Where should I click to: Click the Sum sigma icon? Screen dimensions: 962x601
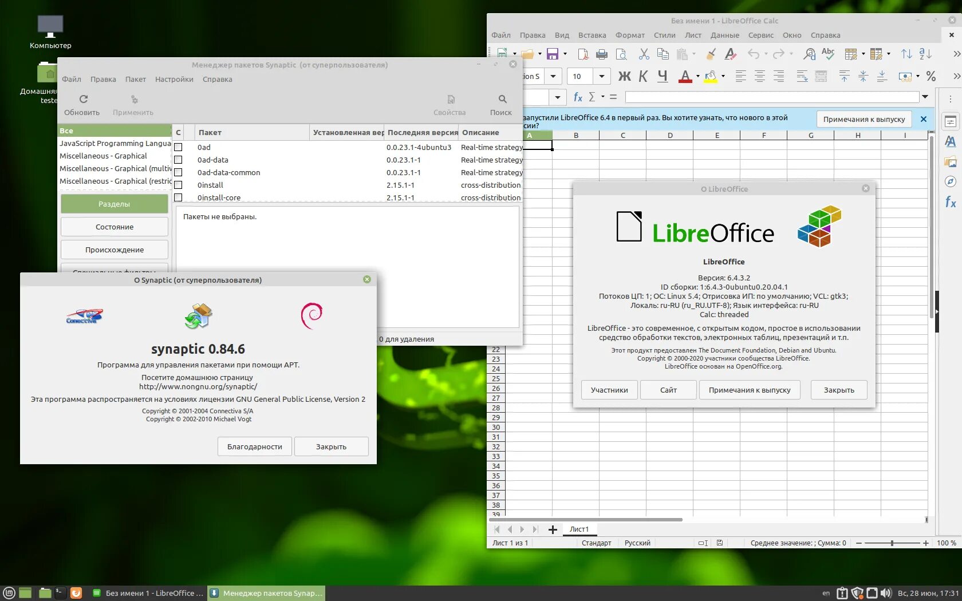pos(592,97)
